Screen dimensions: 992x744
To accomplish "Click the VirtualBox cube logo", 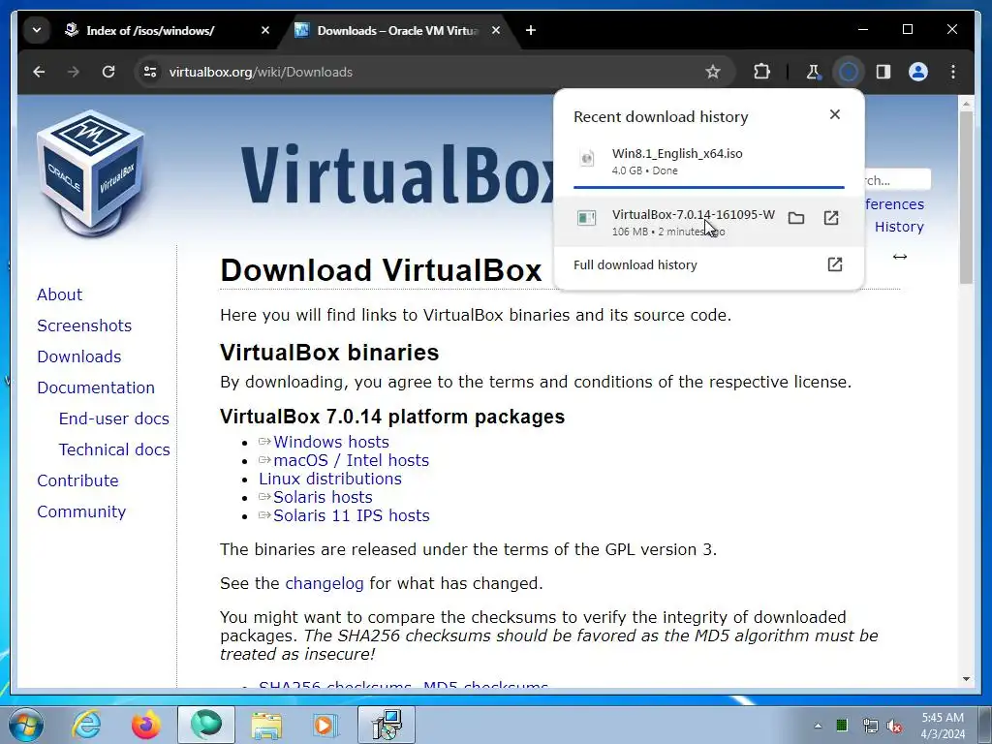I will (x=91, y=172).
